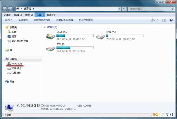This screenshot has height=119, width=177.
Task: Click the Win7 (C:) drive name label
Action: (x=62, y=32)
